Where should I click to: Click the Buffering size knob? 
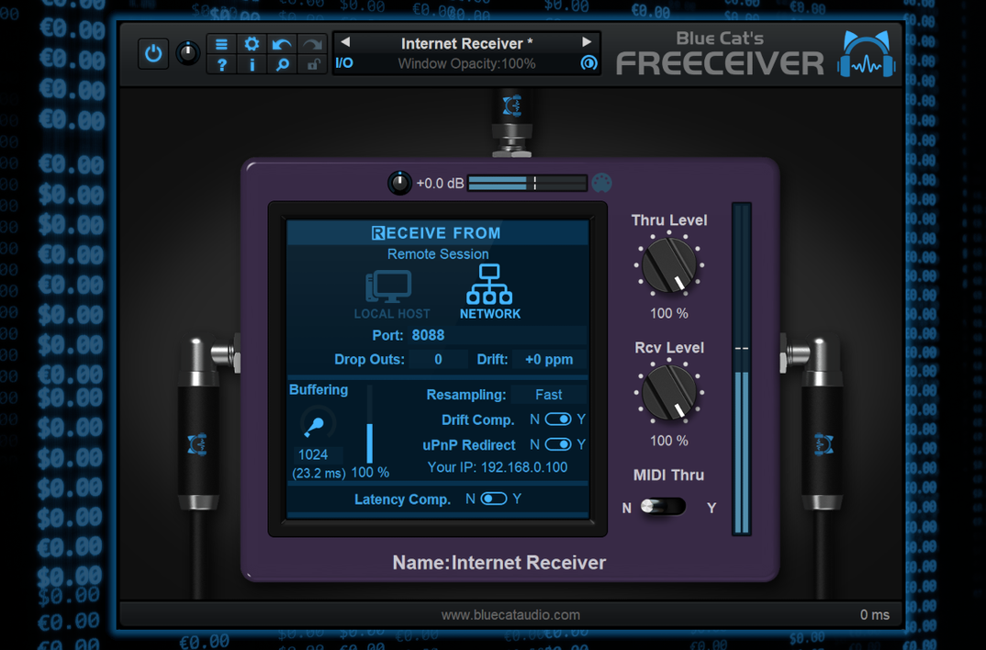(317, 424)
